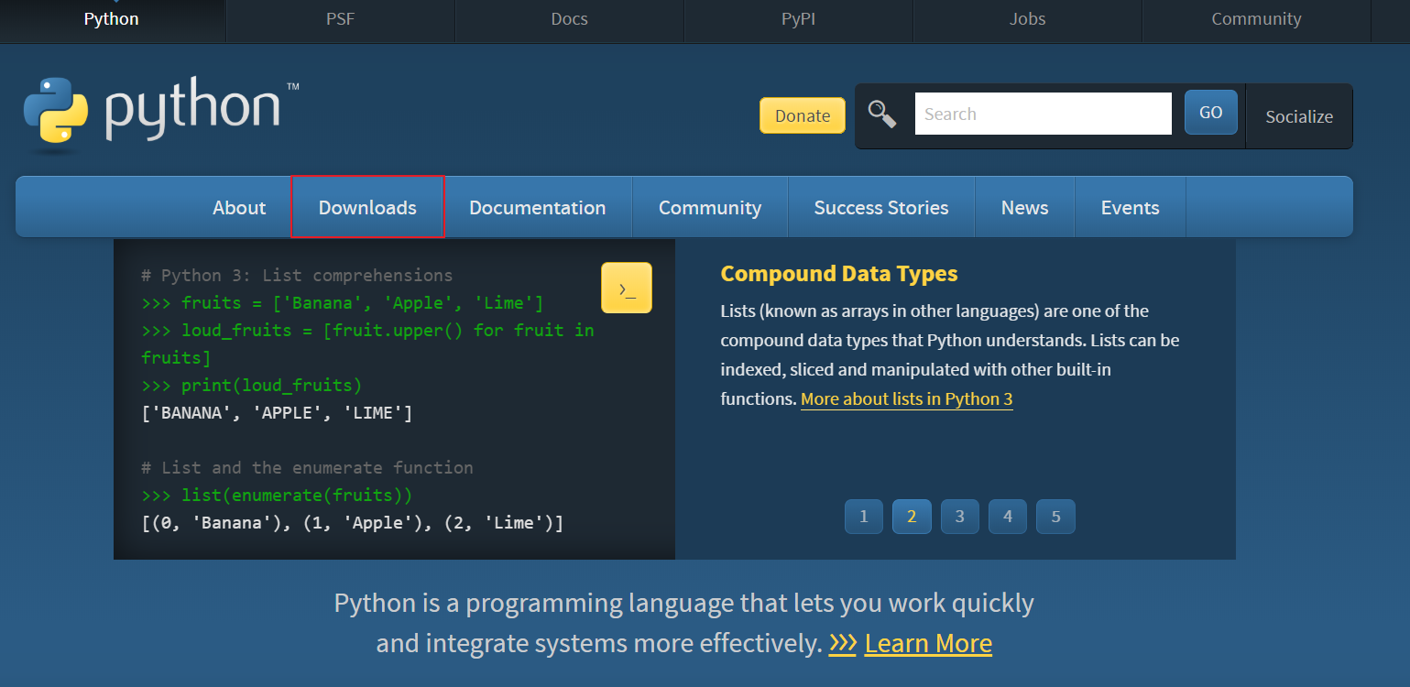Open the Documentation navigation menu
This screenshot has width=1410, height=687.
pyautogui.click(x=537, y=208)
